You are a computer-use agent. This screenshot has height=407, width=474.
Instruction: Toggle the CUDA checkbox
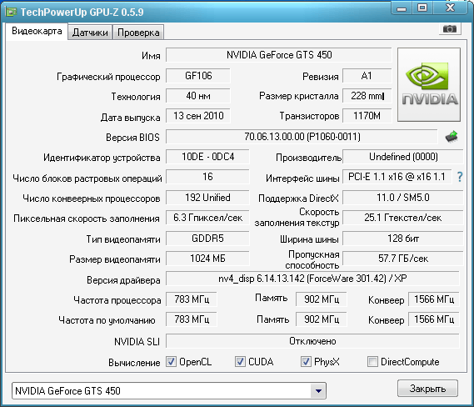(x=240, y=361)
